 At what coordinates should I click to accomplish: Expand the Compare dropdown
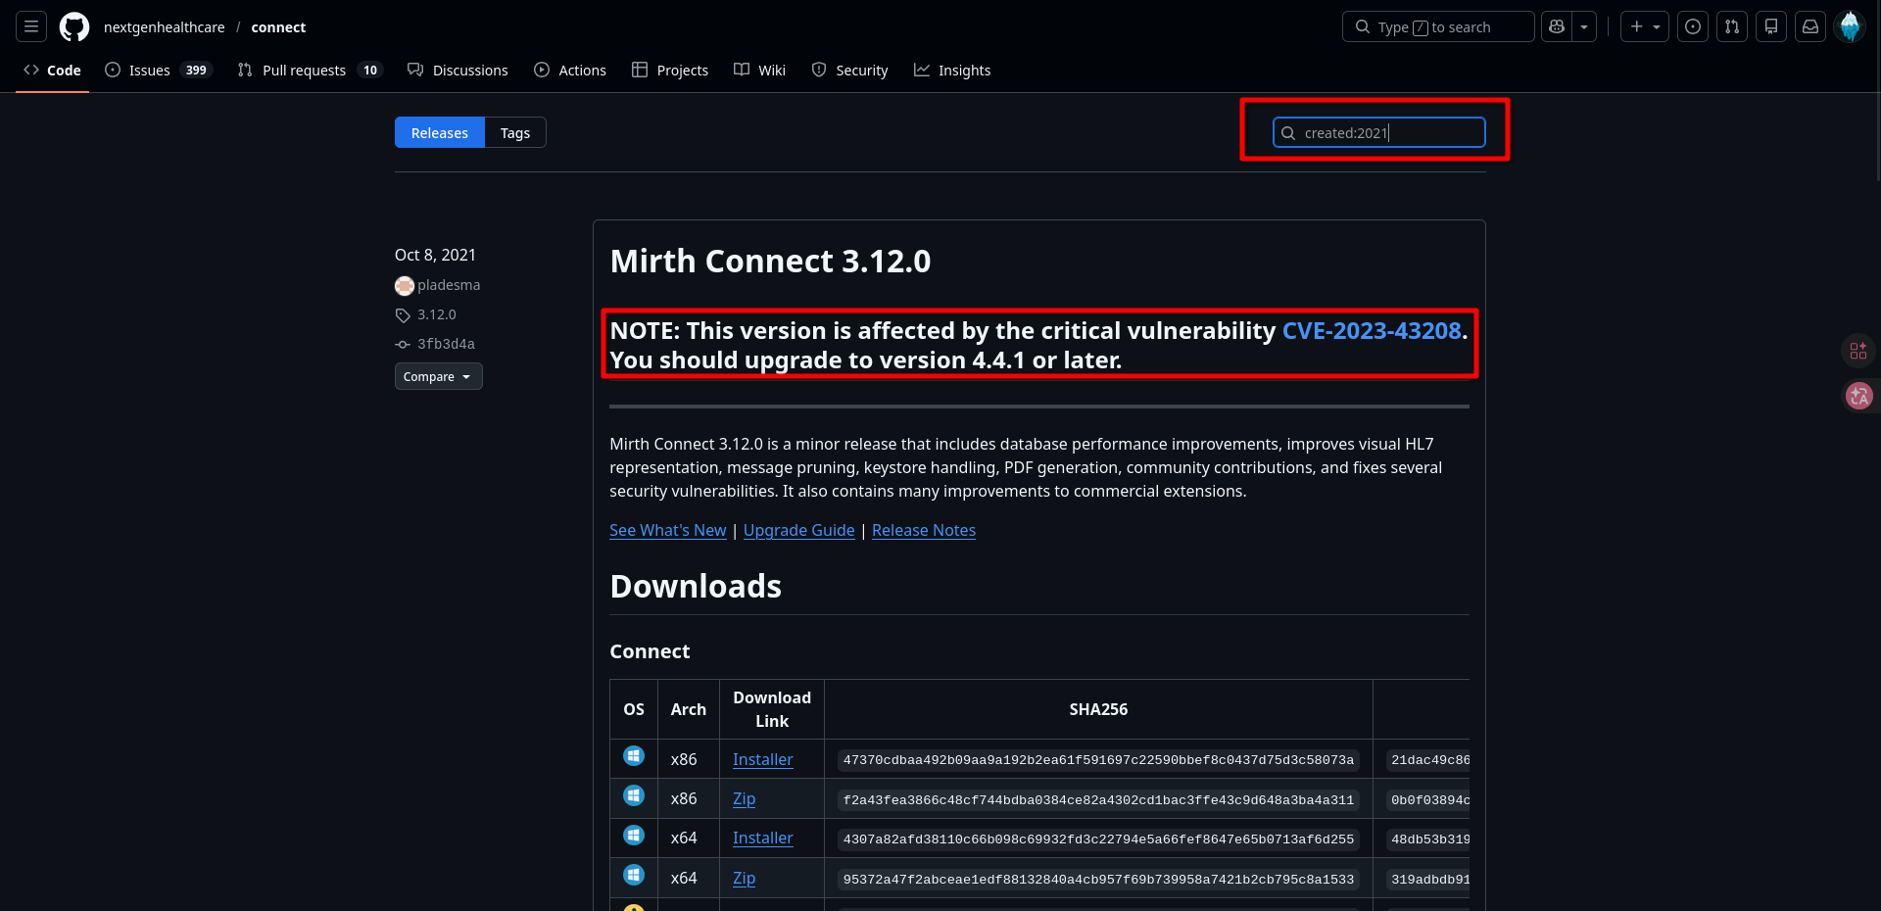[439, 376]
